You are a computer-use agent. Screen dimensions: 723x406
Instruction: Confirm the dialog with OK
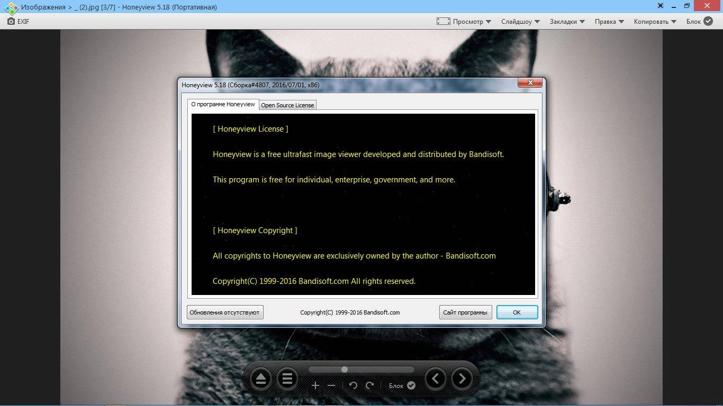[x=517, y=312]
